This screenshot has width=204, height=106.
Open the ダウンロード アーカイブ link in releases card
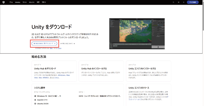(x=135, y=99)
